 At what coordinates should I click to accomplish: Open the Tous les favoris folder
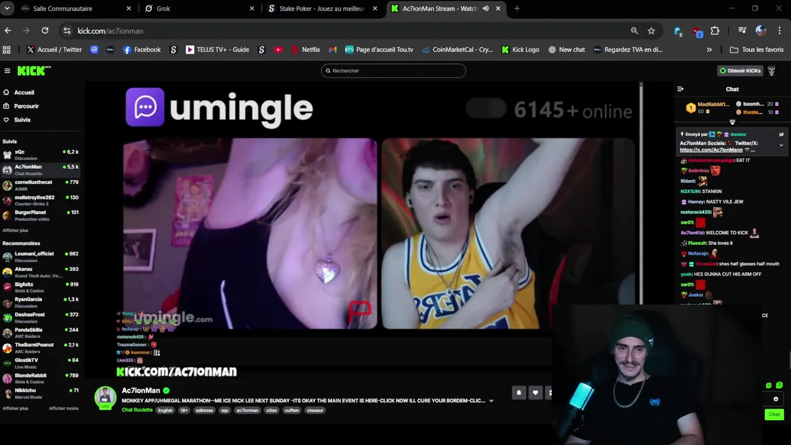pyautogui.click(x=756, y=49)
